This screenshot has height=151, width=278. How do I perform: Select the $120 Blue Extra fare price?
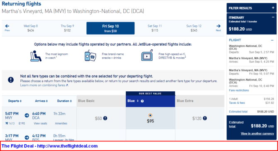(197, 118)
